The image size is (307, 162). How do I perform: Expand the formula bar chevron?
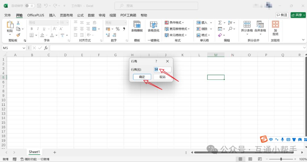click(x=304, y=48)
